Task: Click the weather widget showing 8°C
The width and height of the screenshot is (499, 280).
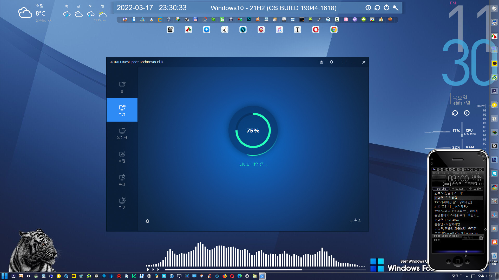Action: point(35,13)
